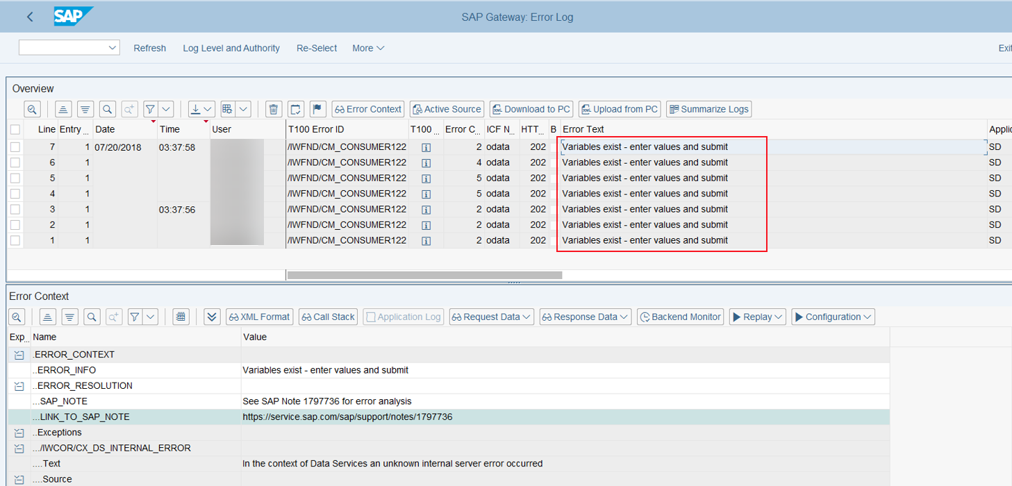Collapse the .ERROR_CONTEXT node
The width and height of the screenshot is (1012, 486).
tap(19, 355)
